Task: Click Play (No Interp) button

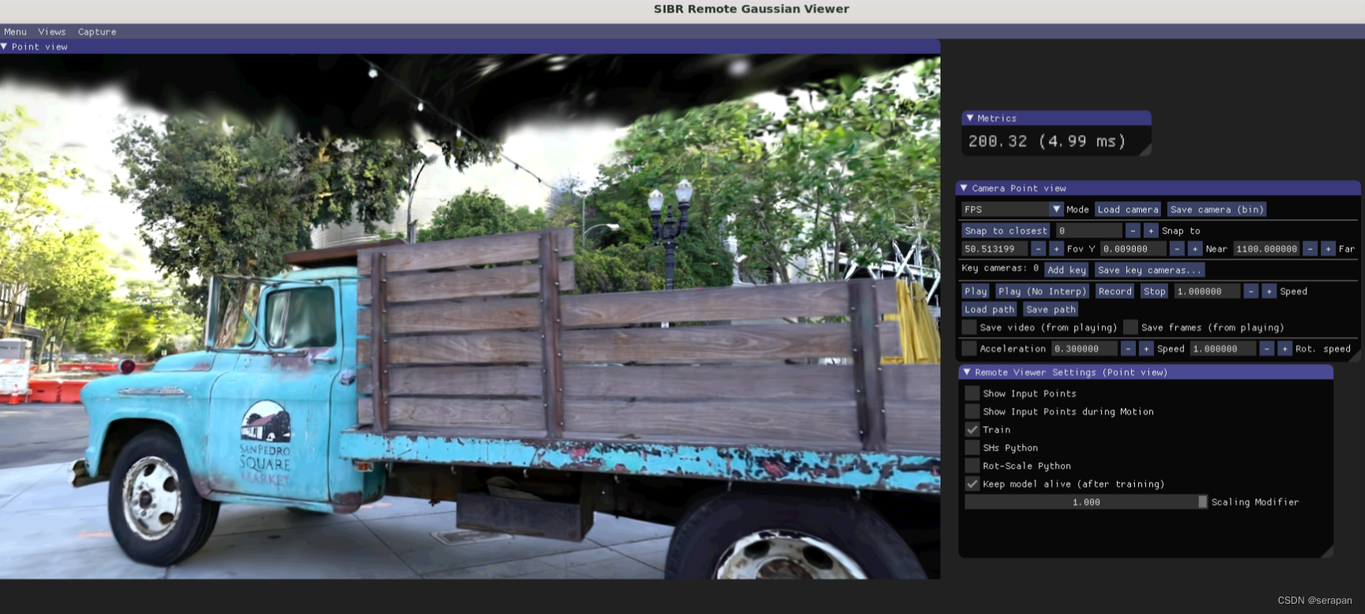Action: point(1043,291)
